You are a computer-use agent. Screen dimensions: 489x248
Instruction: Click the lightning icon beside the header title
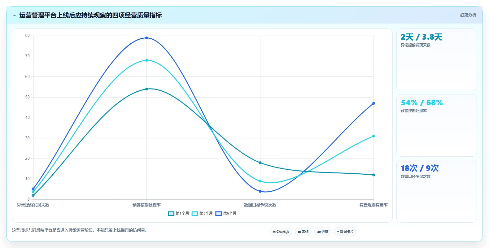pos(15,15)
